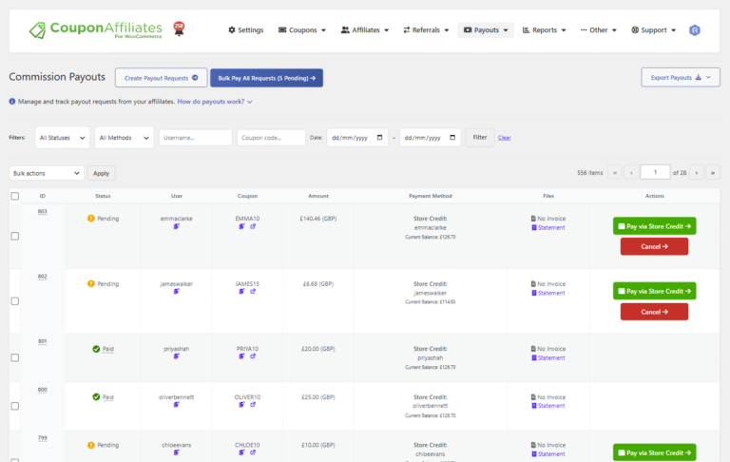Click the page number input box
The width and height of the screenshot is (730, 462).
[655, 172]
